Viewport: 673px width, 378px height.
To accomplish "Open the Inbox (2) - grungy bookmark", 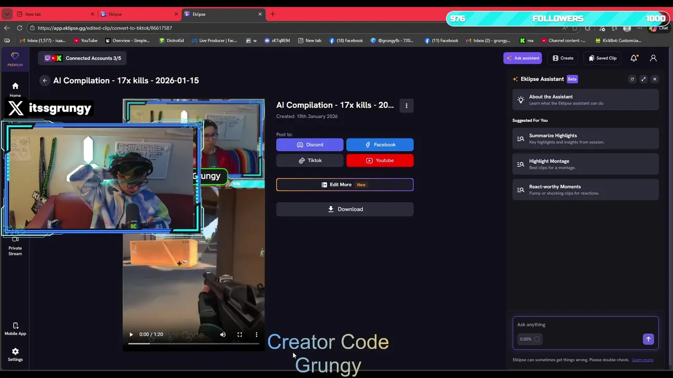I will tap(488, 40).
